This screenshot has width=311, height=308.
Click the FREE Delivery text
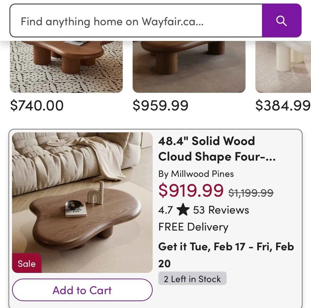pos(193,227)
